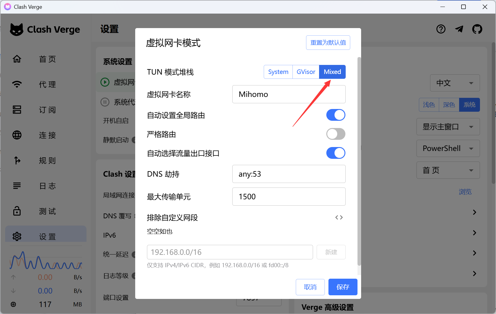Go to 连接 in the sidebar

point(47,135)
